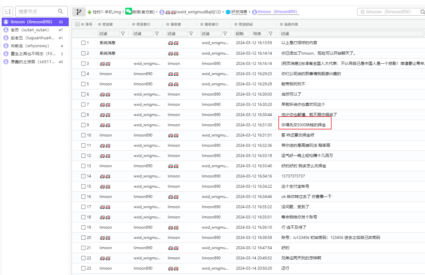Click the Android icon beside 检材1-手机.img

[89, 12]
